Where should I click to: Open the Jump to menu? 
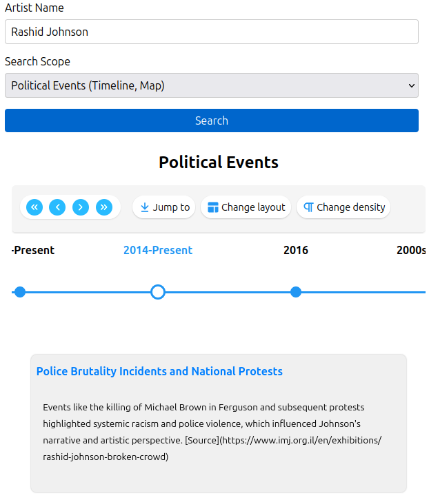[164, 207]
